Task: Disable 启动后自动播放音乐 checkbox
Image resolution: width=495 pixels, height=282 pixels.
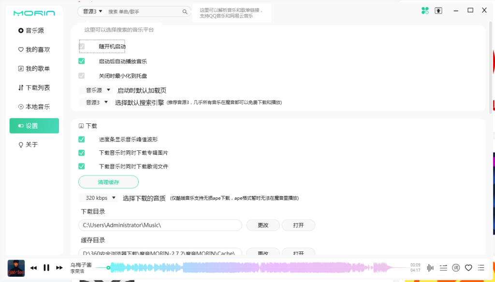Action: (82, 61)
